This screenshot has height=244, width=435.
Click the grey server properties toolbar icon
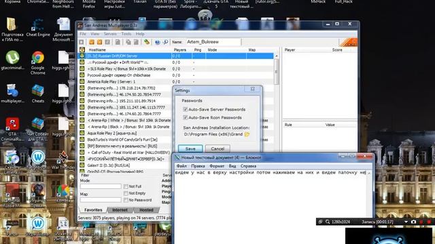pyautogui.click(x=107, y=42)
